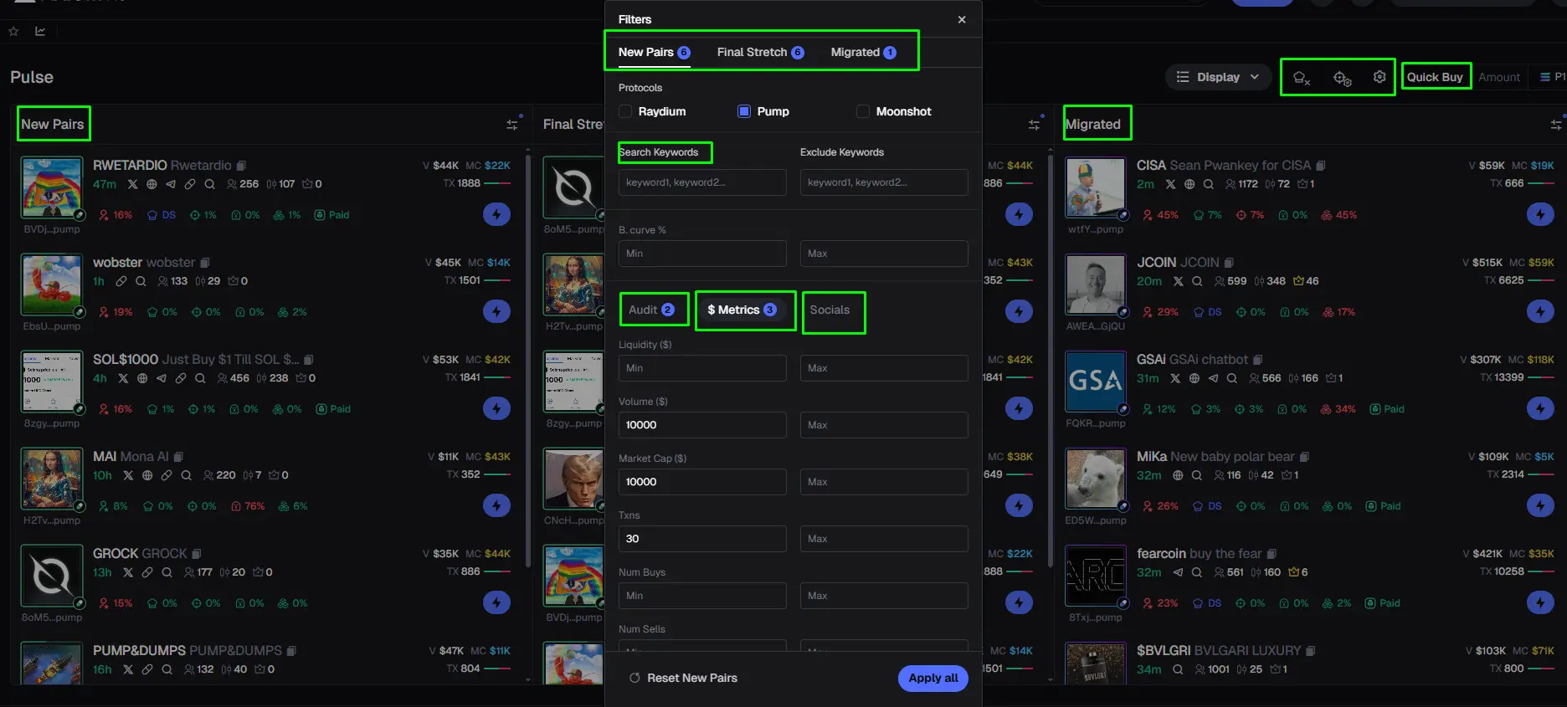The width and height of the screenshot is (1567, 707).
Task: Click Exclude Keywords input field
Action: 884,182
